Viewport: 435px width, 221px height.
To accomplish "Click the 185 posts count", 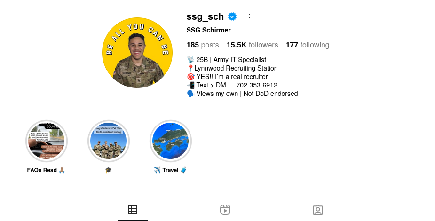I will pyautogui.click(x=203, y=45).
